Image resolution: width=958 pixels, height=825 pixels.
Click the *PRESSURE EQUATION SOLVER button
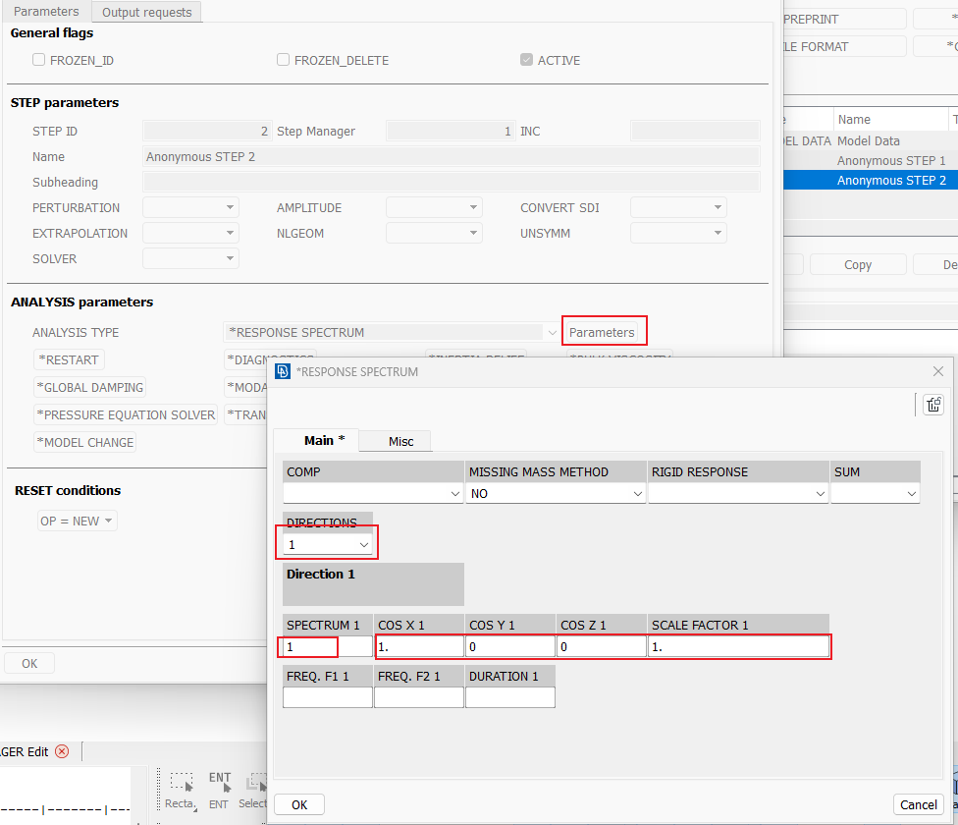(x=126, y=414)
